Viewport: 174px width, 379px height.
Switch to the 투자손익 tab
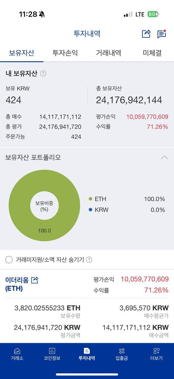pyautogui.click(x=65, y=53)
